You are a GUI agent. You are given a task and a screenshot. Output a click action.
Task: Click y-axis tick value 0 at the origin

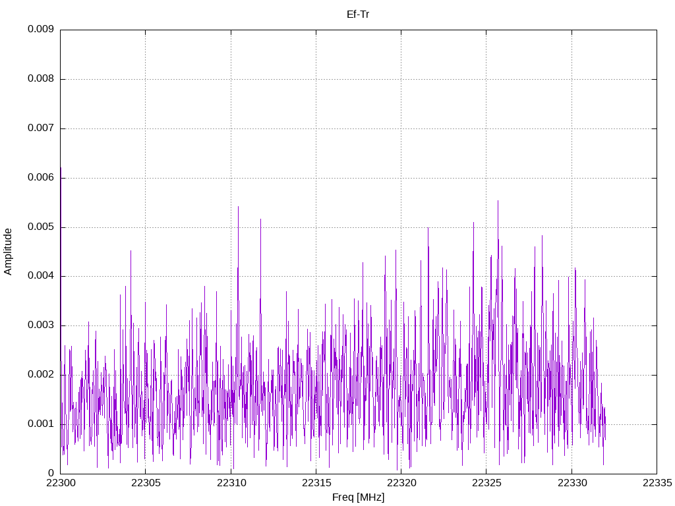[51, 473]
